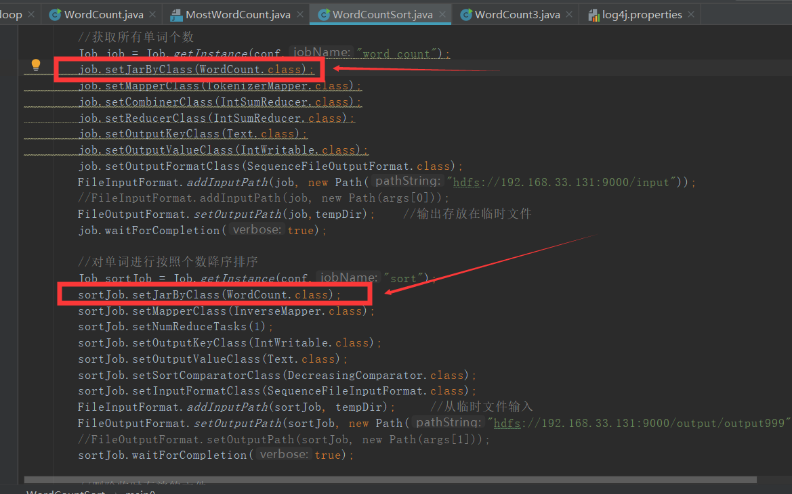Close the WordCountSort.java tab
The image size is (792, 494).
(442, 15)
